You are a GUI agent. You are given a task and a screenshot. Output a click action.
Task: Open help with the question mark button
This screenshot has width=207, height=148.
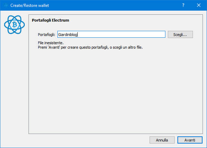pyautogui.click(x=183, y=5)
